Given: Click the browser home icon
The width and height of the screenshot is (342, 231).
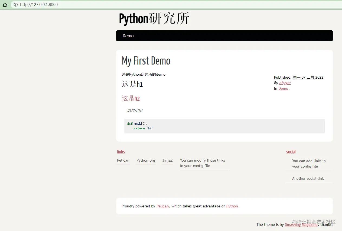Looking at the screenshot, I should [5, 5].
